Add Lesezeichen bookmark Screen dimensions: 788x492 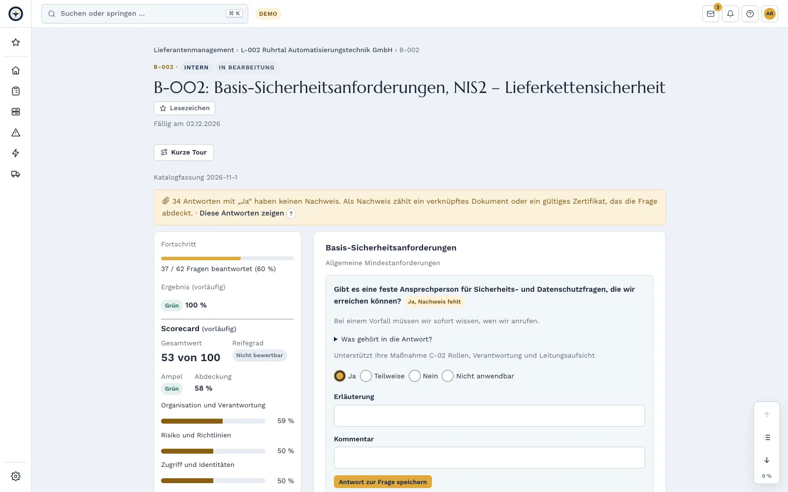[184, 108]
